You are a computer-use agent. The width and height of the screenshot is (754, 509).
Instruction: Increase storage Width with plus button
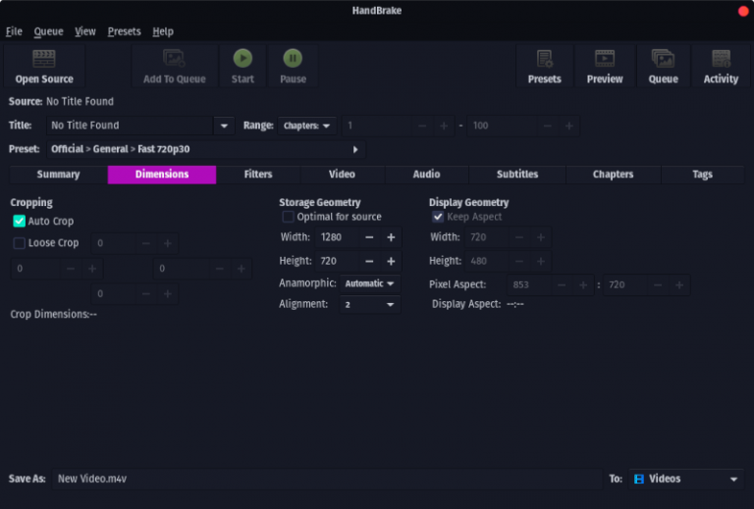[391, 237]
